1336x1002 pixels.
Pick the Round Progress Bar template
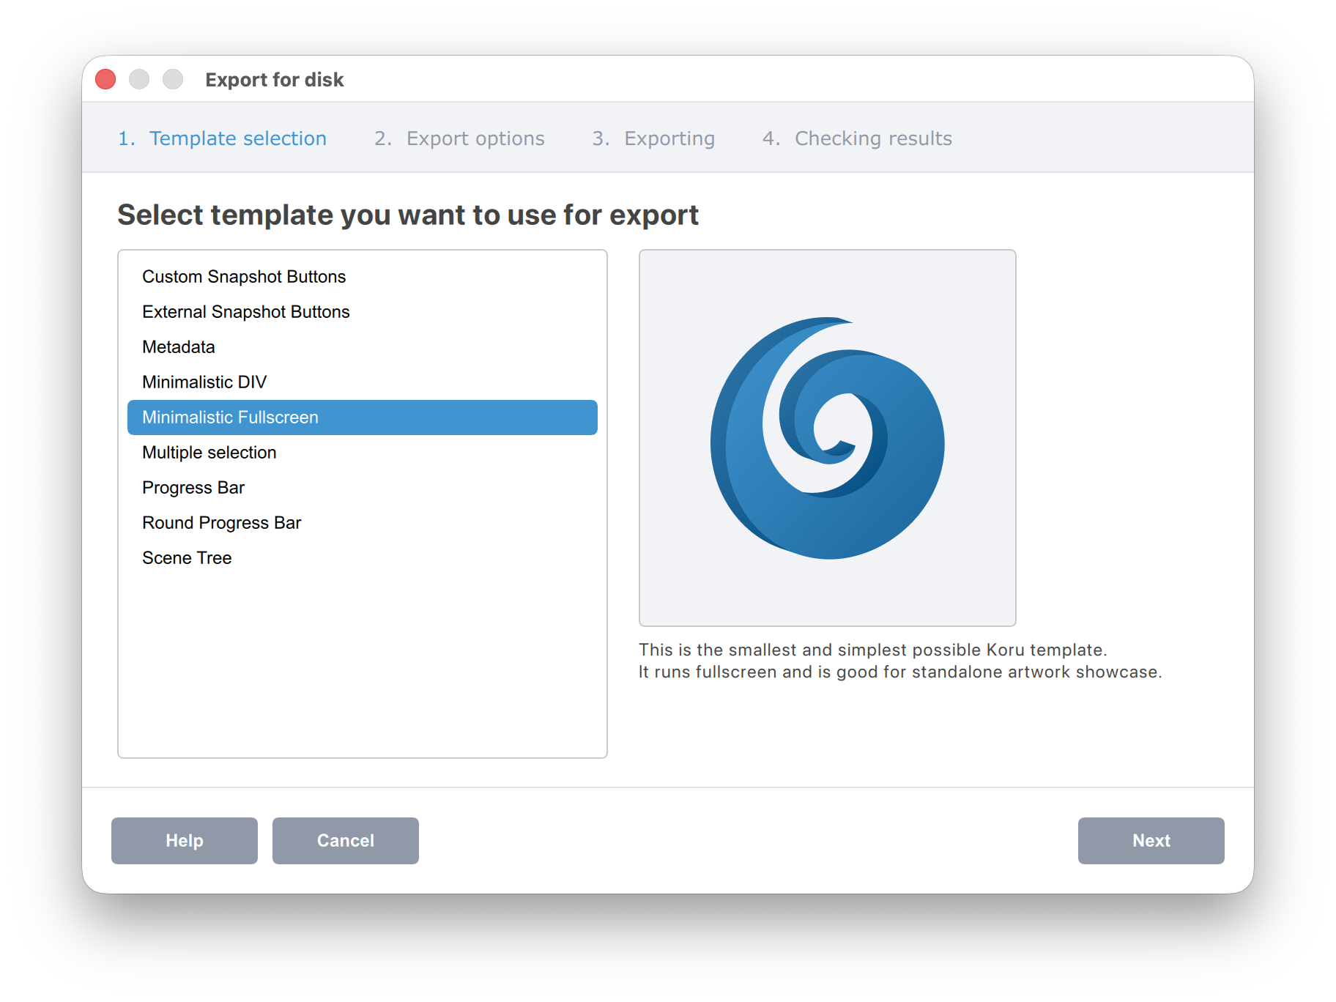tap(362, 523)
